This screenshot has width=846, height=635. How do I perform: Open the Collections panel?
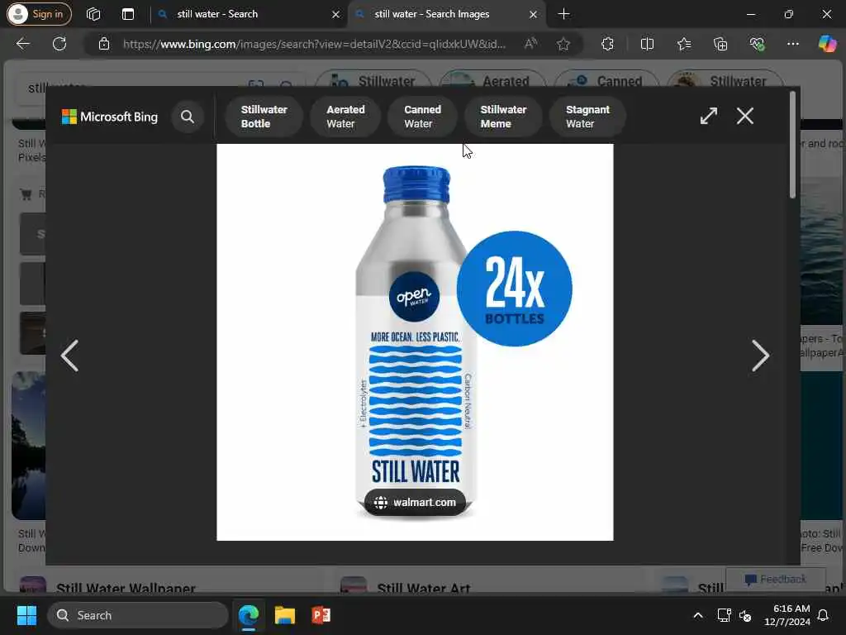coord(720,44)
